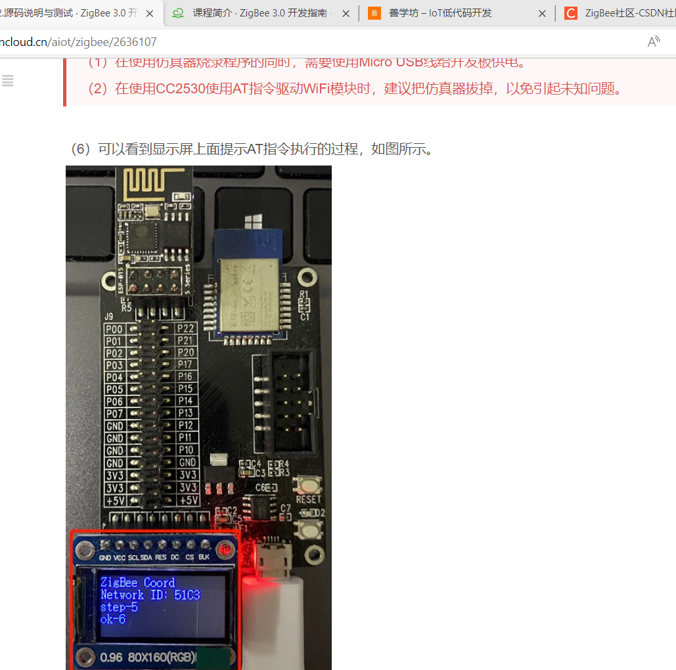
Task: Click the development board photo
Action: tap(199, 417)
